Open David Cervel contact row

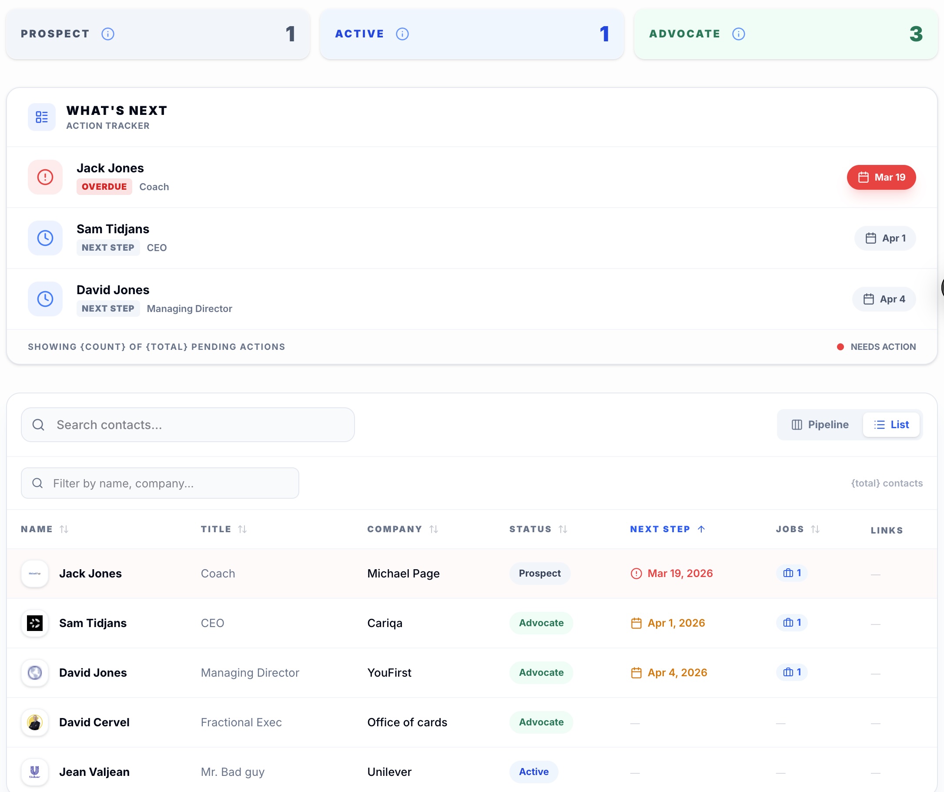tap(94, 722)
